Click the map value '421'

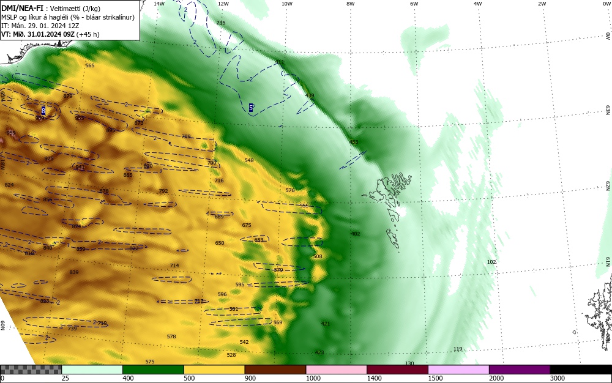coord(326,324)
